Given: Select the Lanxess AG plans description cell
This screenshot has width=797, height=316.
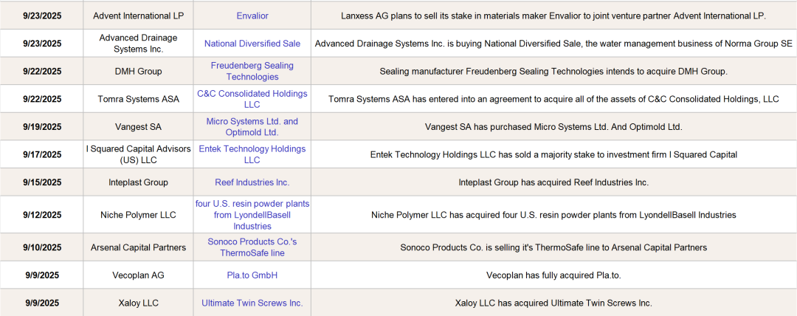Looking at the screenshot, I should coord(553,16).
